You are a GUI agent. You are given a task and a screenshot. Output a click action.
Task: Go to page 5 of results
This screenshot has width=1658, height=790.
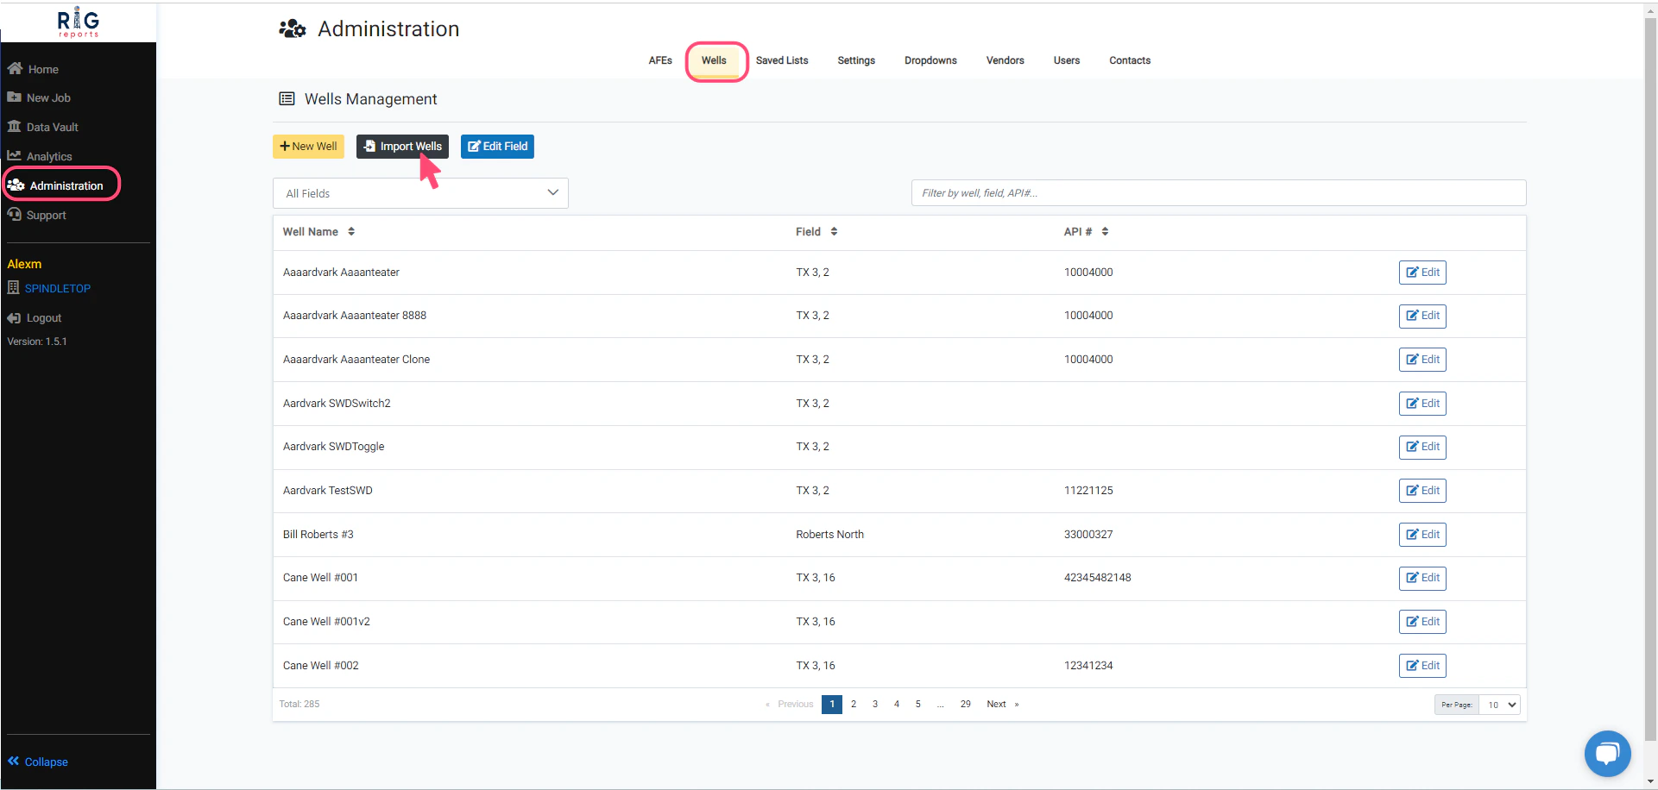(918, 705)
